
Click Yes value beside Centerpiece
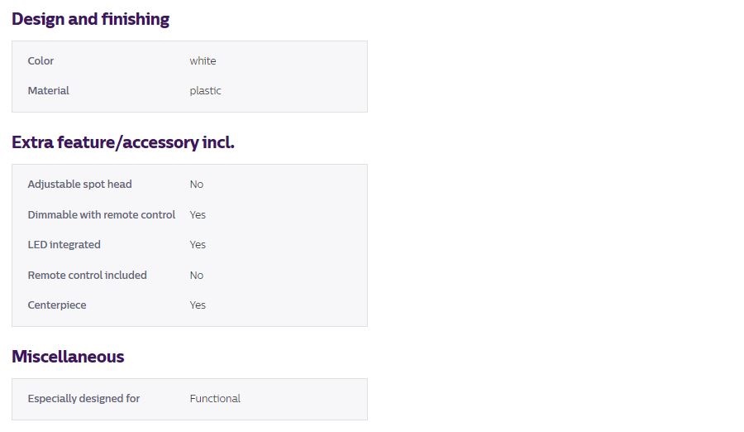click(198, 305)
